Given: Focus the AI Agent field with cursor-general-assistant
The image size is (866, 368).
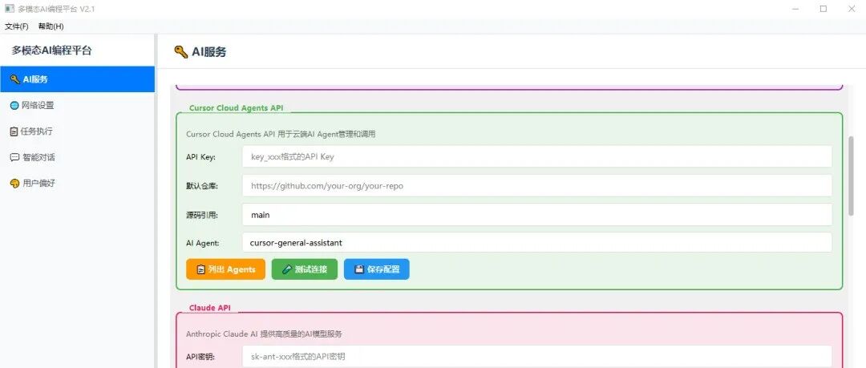Looking at the screenshot, I should point(536,243).
